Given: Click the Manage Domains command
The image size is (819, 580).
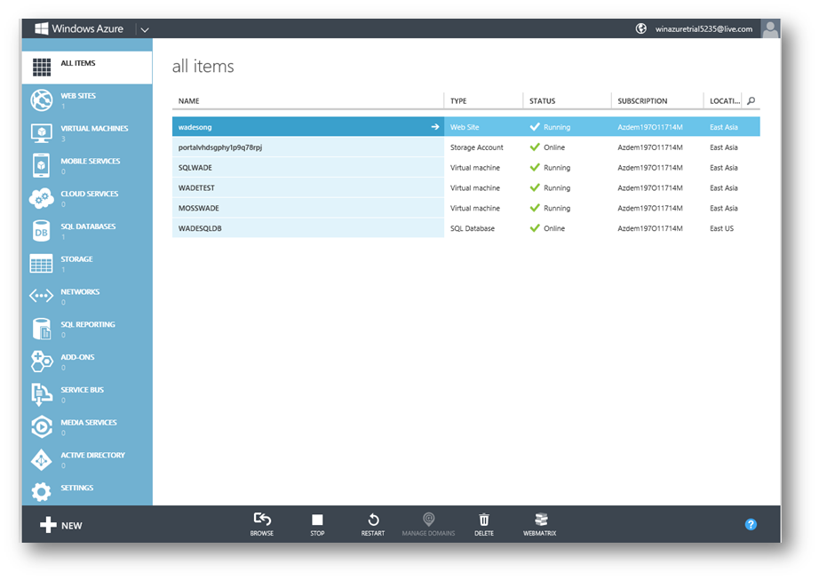Looking at the screenshot, I should click(428, 524).
